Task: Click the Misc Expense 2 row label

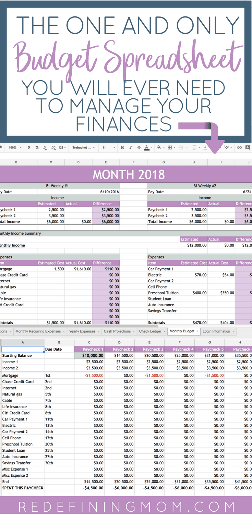Action: pyautogui.click(x=23, y=475)
